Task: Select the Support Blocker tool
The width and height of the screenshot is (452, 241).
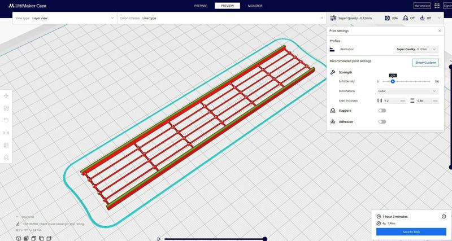Action: (x=6, y=157)
